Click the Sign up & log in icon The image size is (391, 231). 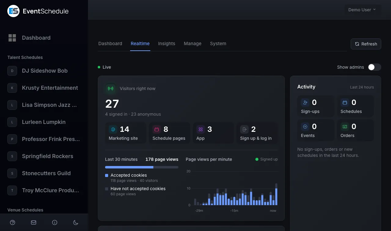(244, 129)
